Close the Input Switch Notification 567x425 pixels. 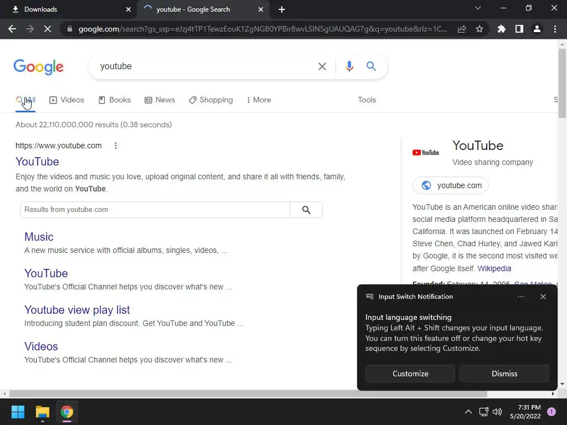pyautogui.click(x=543, y=297)
